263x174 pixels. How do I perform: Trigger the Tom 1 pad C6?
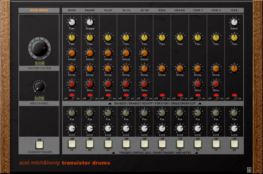(x=198, y=144)
